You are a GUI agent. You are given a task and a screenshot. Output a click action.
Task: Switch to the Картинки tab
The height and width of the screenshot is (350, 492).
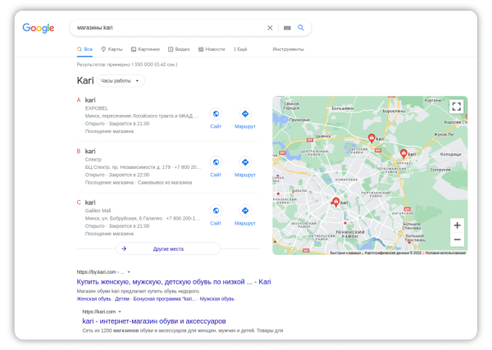[x=145, y=49]
